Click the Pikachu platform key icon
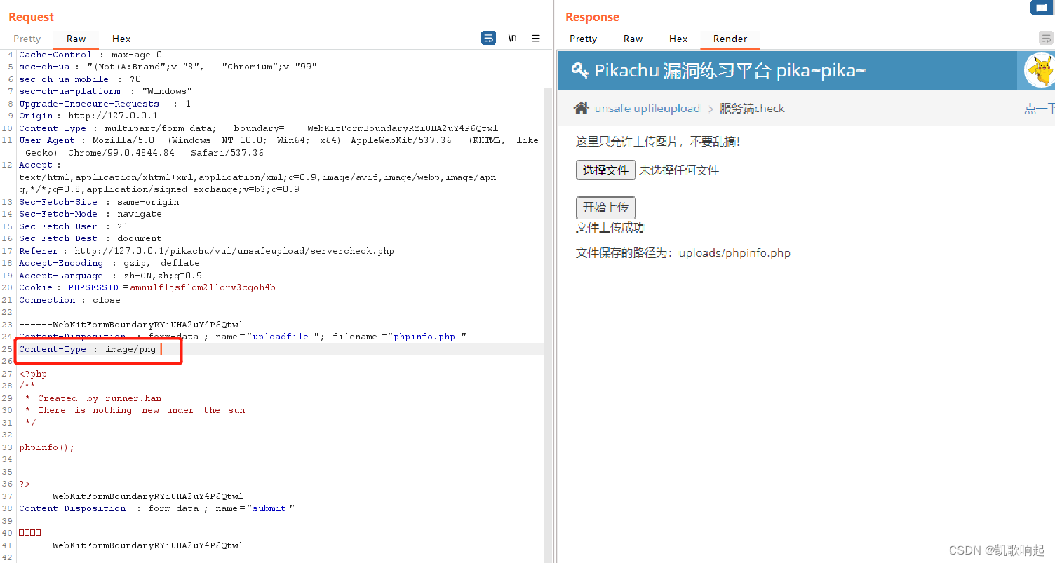Image resolution: width=1055 pixels, height=563 pixels. click(x=579, y=70)
